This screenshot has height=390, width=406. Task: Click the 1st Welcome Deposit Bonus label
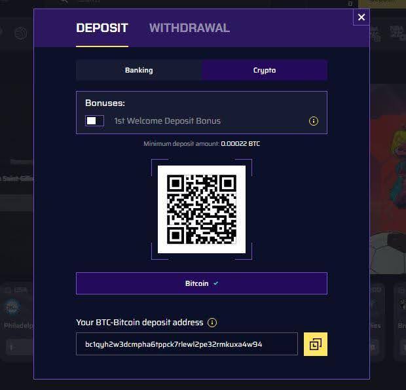click(167, 121)
